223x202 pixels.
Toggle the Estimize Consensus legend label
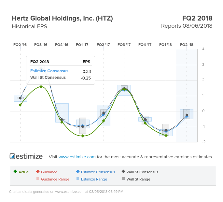pos(98,172)
